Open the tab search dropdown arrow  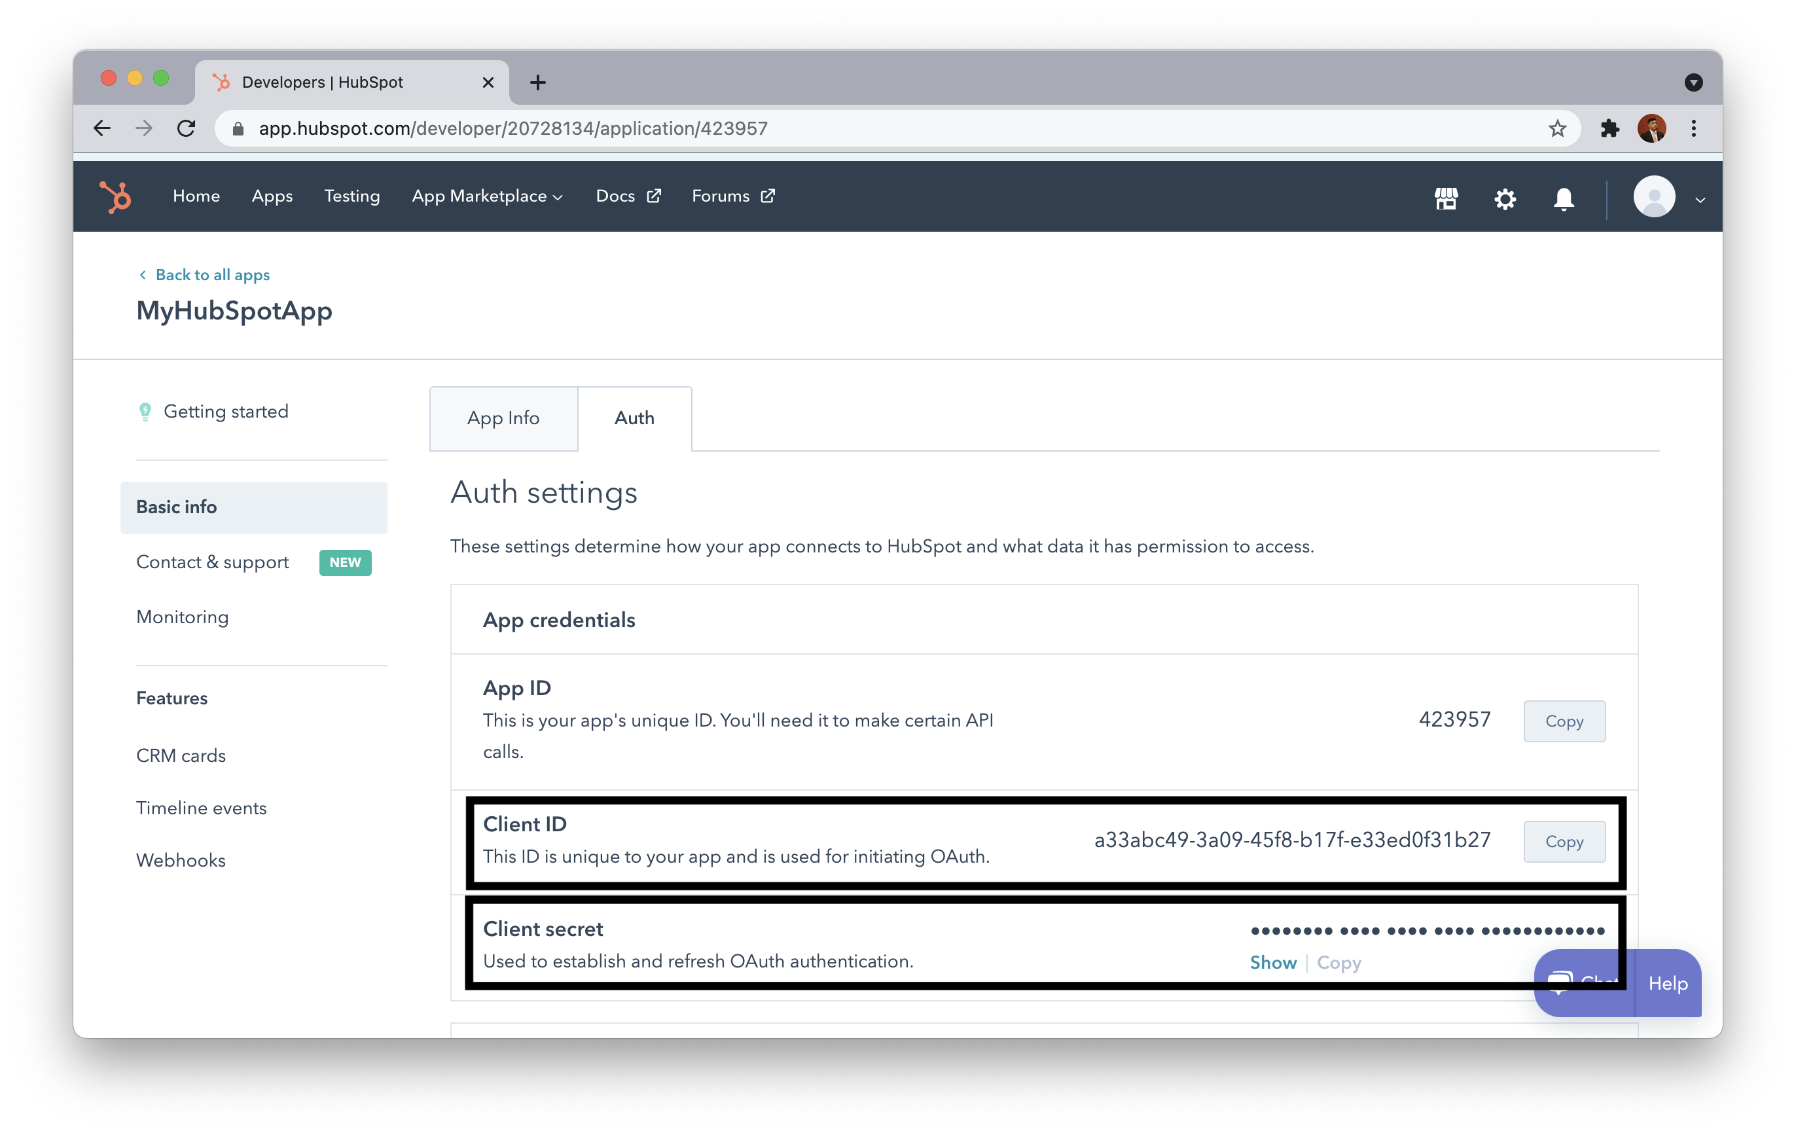click(1693, 82)
